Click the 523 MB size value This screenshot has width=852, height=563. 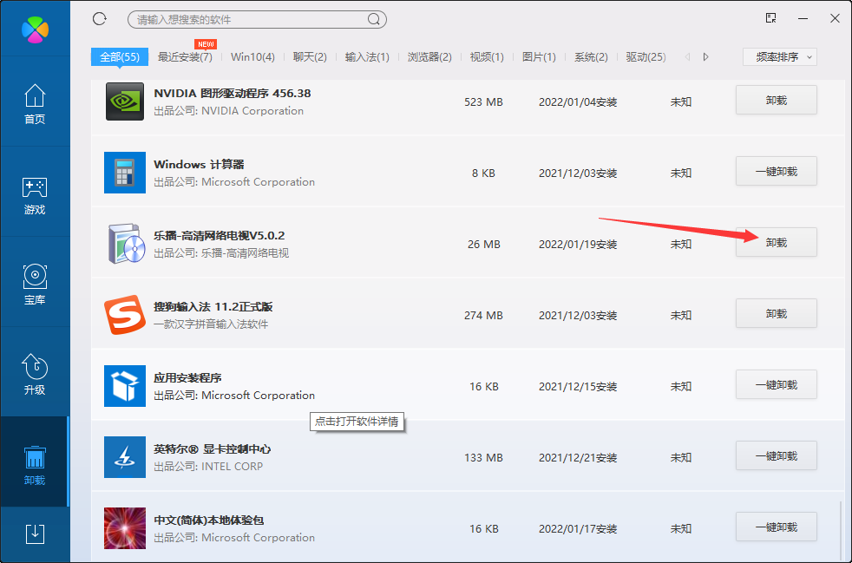pos(483,102)
